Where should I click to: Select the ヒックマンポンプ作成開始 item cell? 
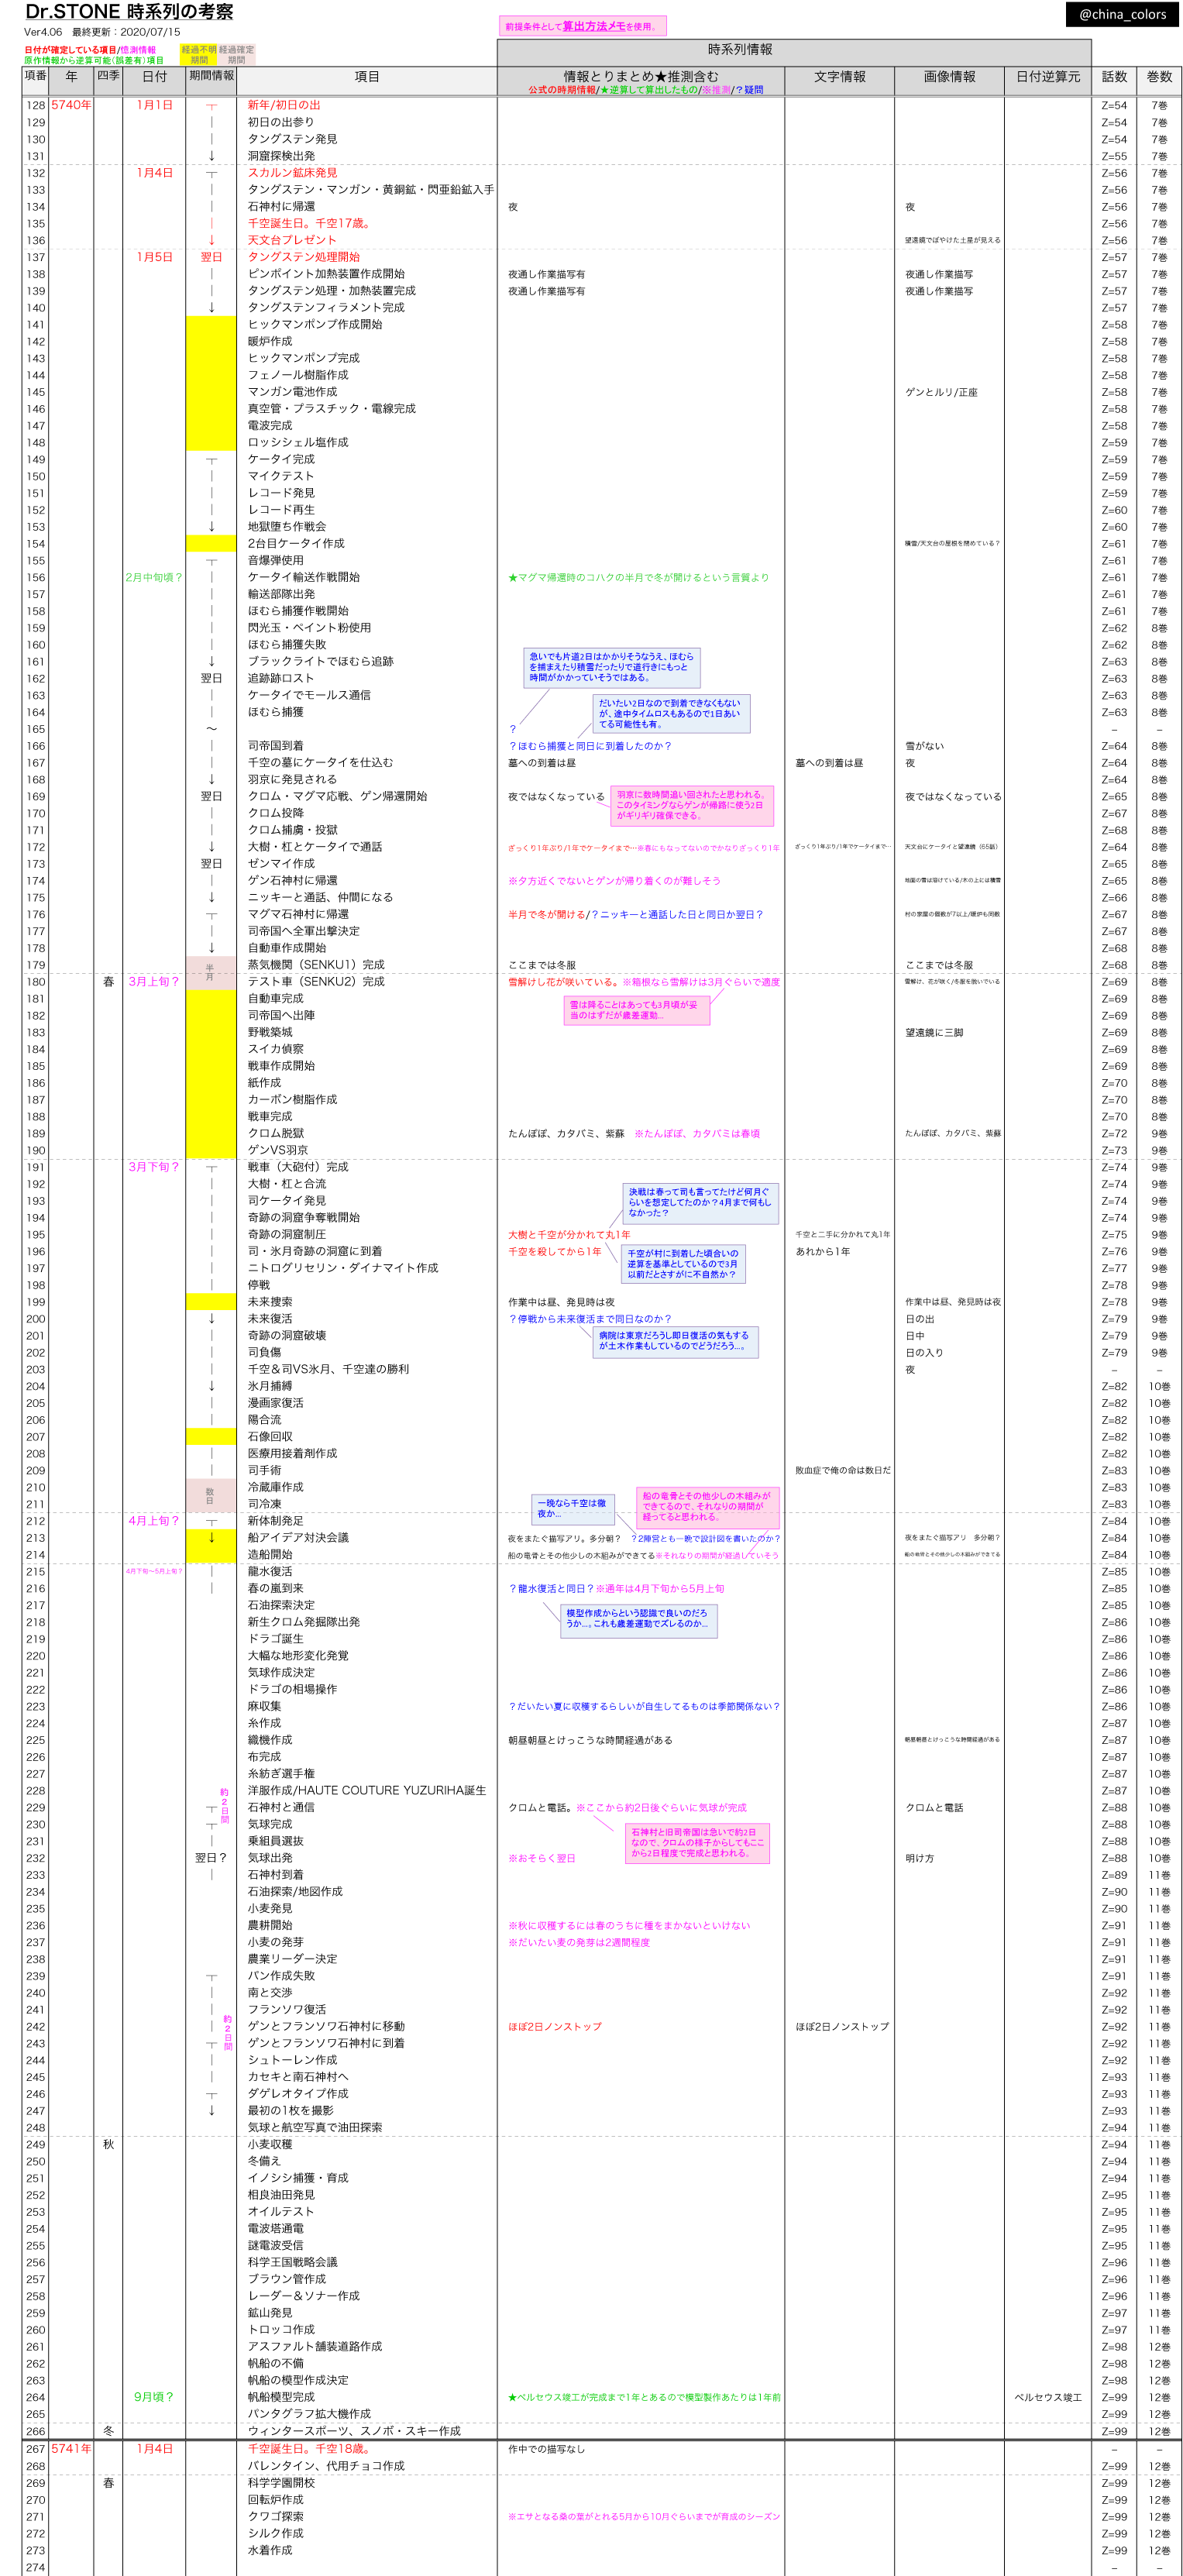(x=314, y=324)
